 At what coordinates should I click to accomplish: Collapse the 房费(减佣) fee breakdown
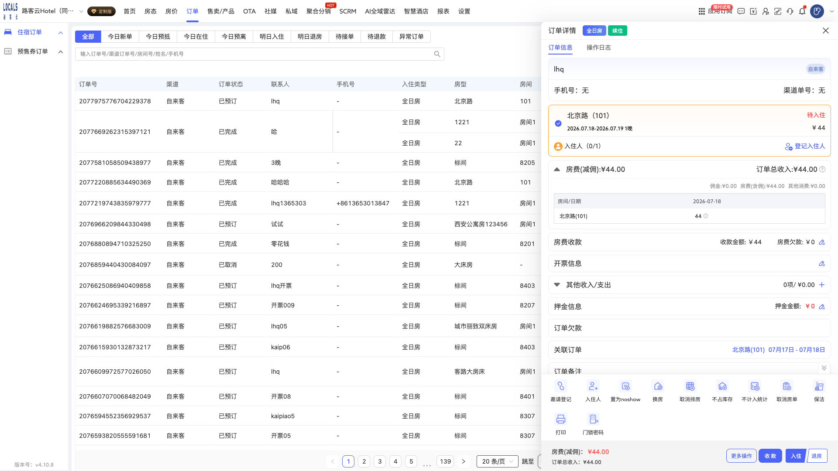pos(557,169)
